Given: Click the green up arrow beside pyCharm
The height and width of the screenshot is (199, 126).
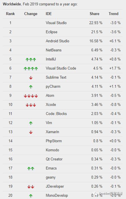Looking at the screenshot, I should pos(31,87).
